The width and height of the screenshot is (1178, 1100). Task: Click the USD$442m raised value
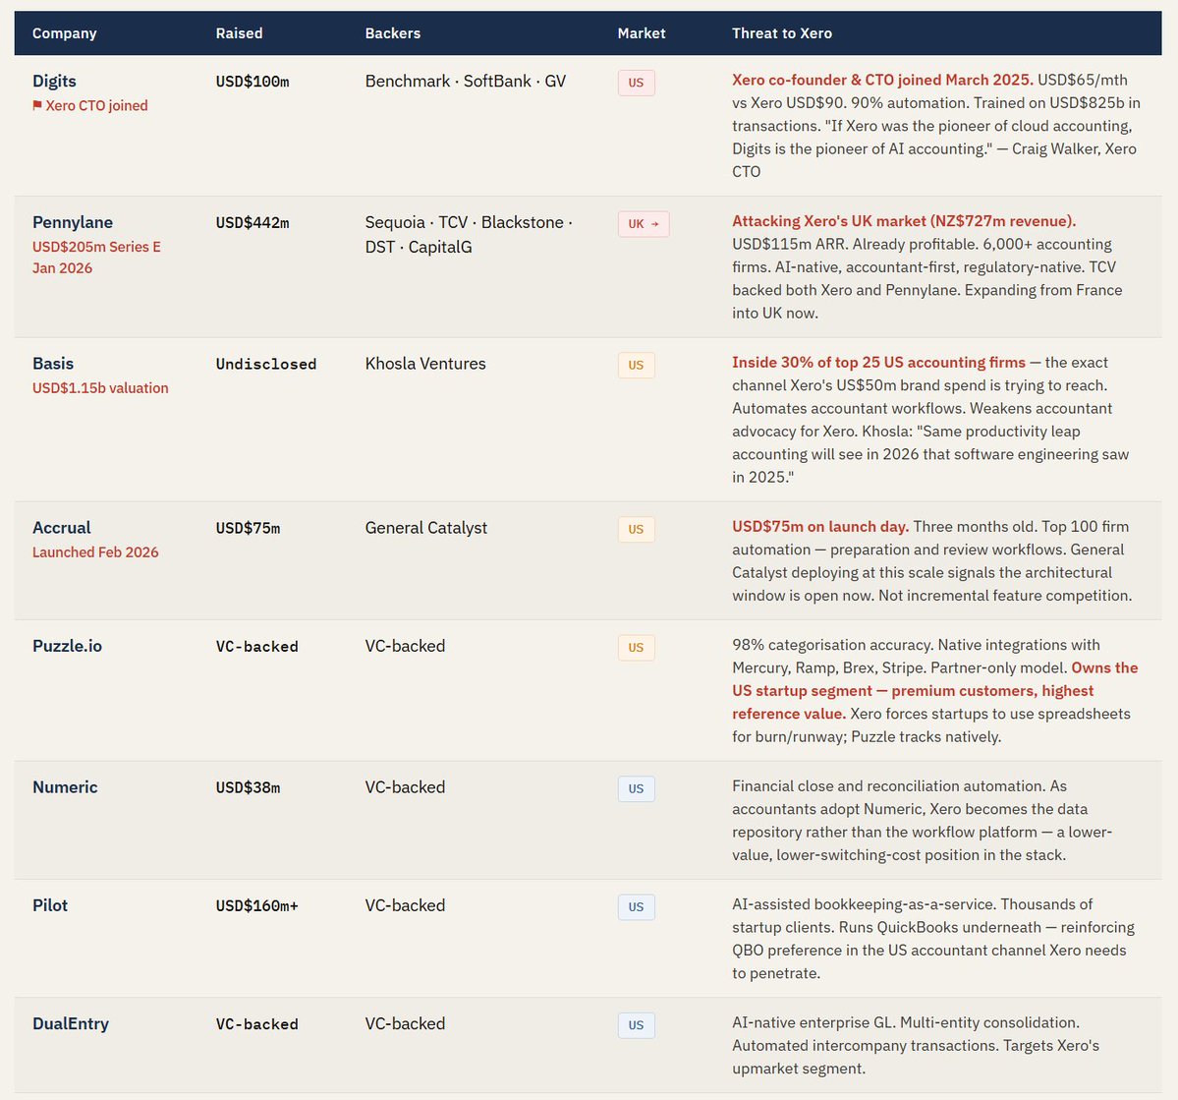[252, 222]
